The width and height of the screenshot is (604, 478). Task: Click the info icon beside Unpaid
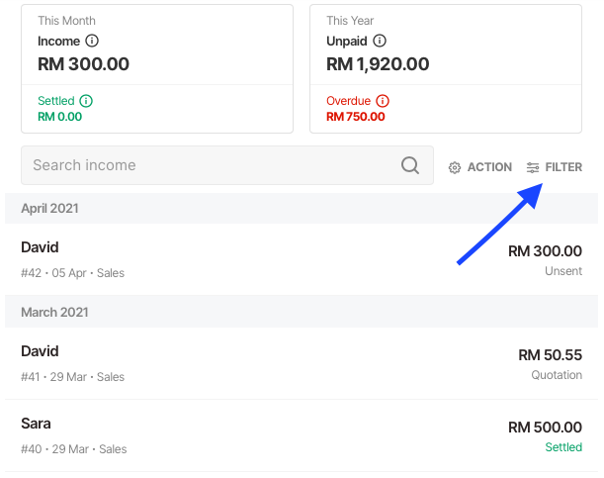point(380,41)
